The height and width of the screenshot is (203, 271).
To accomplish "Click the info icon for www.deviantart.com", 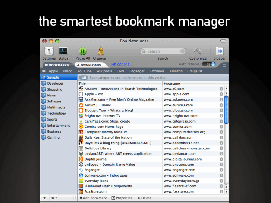I will 221,153.
